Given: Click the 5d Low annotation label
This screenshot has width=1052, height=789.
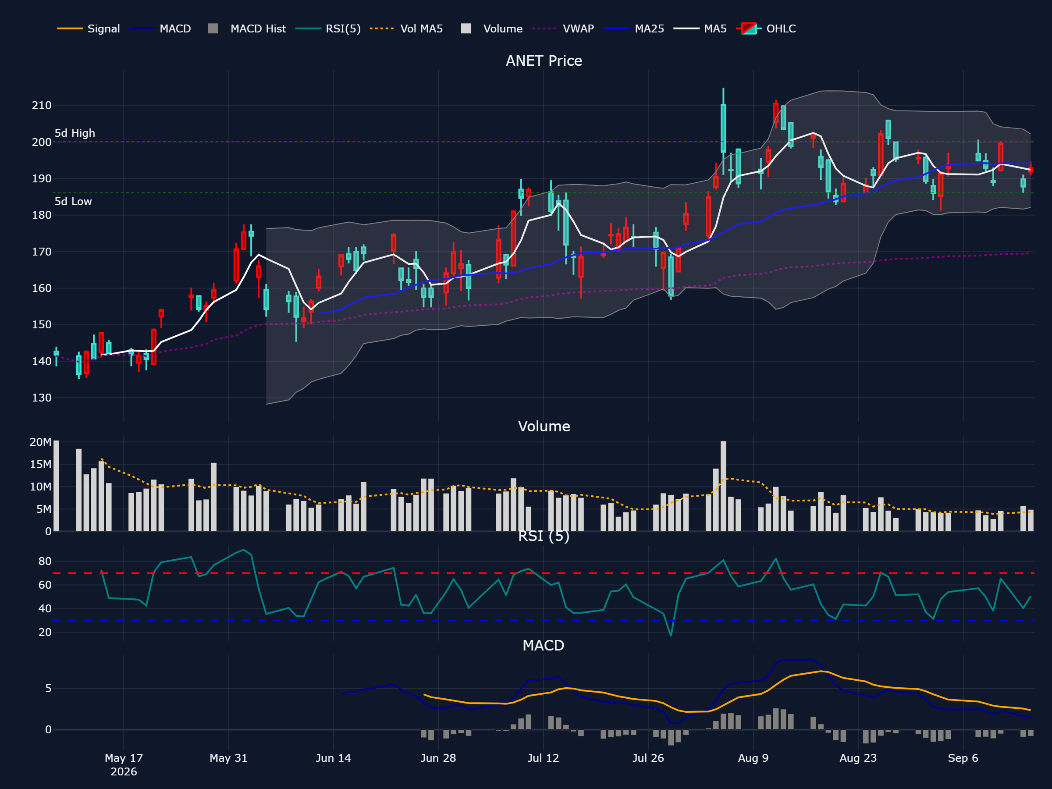Looking at the screenshot, I should click(x=73, y=202).
